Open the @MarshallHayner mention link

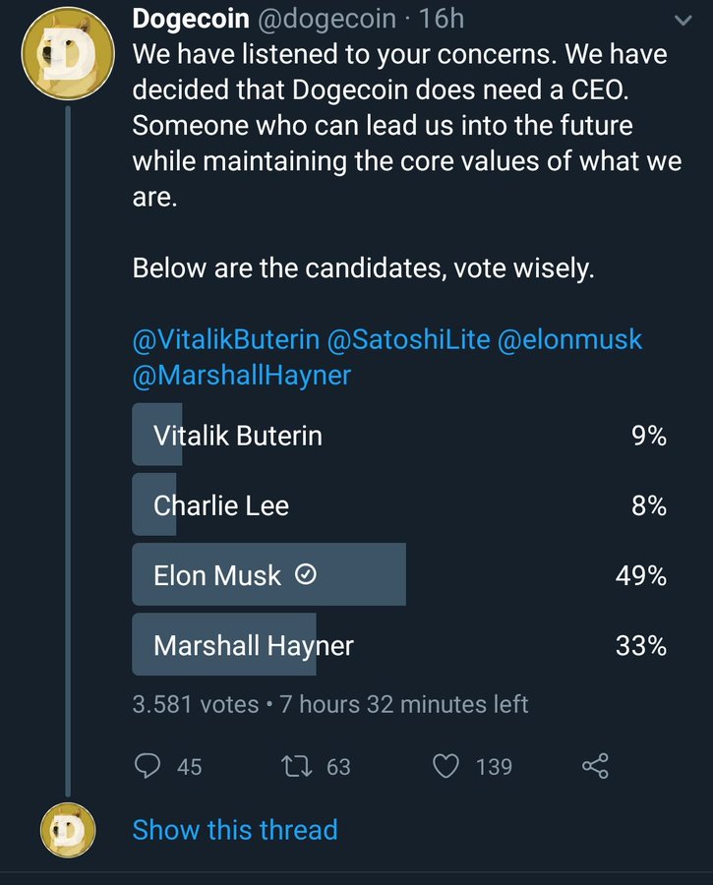[242, 375]
